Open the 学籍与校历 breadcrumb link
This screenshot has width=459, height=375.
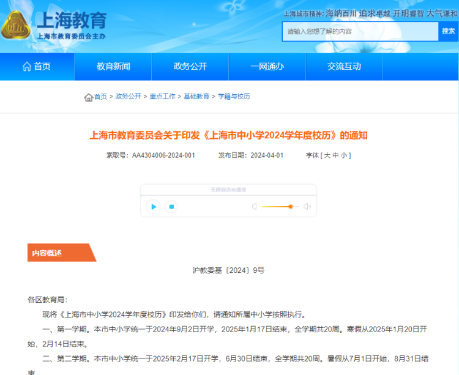(234, 97)
